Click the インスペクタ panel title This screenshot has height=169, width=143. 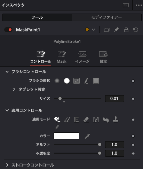click(x=13, y=5)
